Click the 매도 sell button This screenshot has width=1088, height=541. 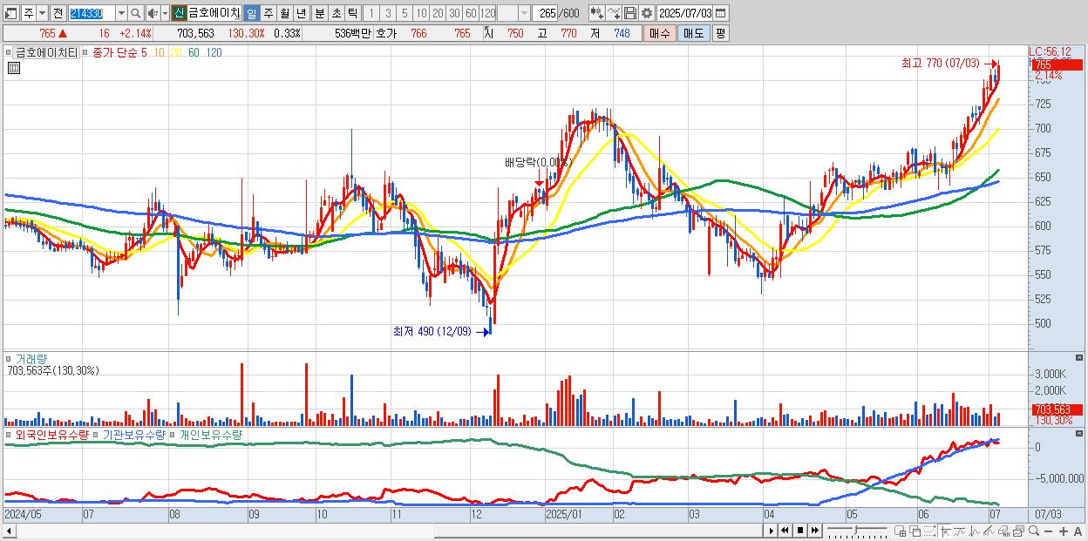694,33
